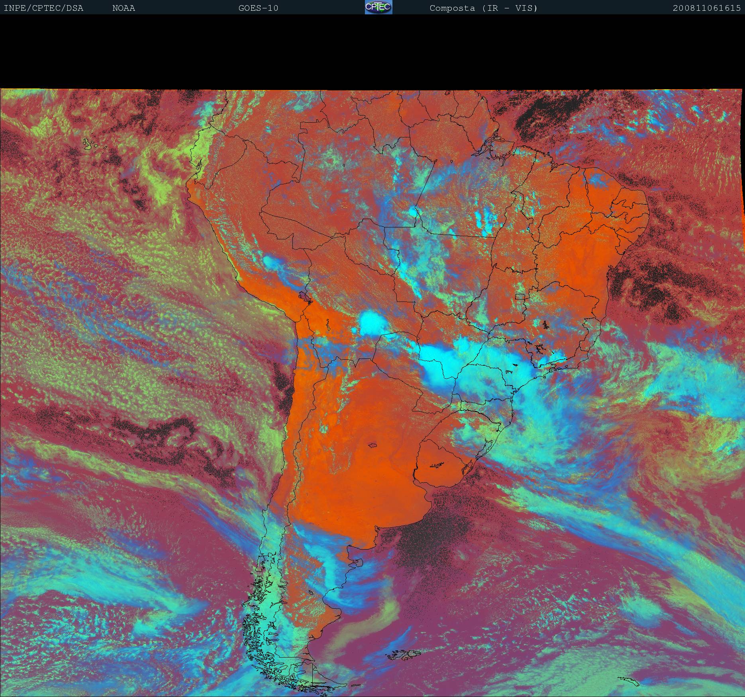Click the INPE/CPTEC/DSA header label
The image size is (745, 697).
click(43, 8)
